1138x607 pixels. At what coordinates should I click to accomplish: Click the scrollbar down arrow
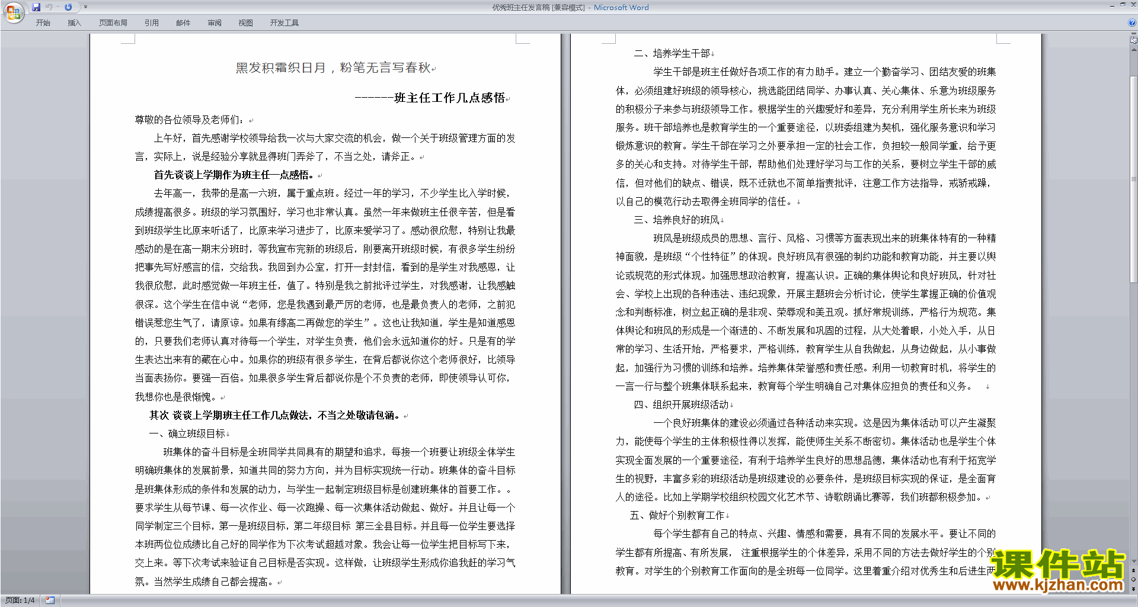point(1134,561)
